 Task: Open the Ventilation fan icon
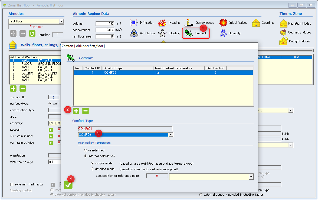pyautogui.click(x=134, y=33)
